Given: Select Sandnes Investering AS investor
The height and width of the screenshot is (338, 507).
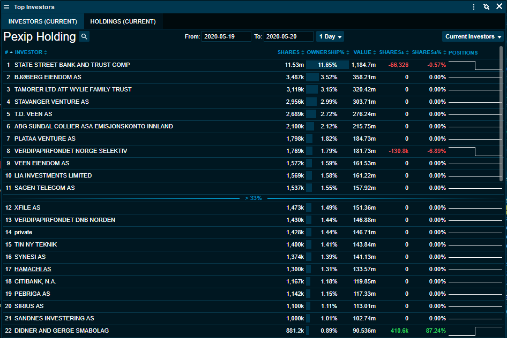Looking at the screenshot, I should (x=54, y=318).
